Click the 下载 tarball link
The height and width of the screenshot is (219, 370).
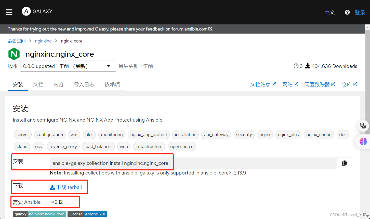(66, 187)
